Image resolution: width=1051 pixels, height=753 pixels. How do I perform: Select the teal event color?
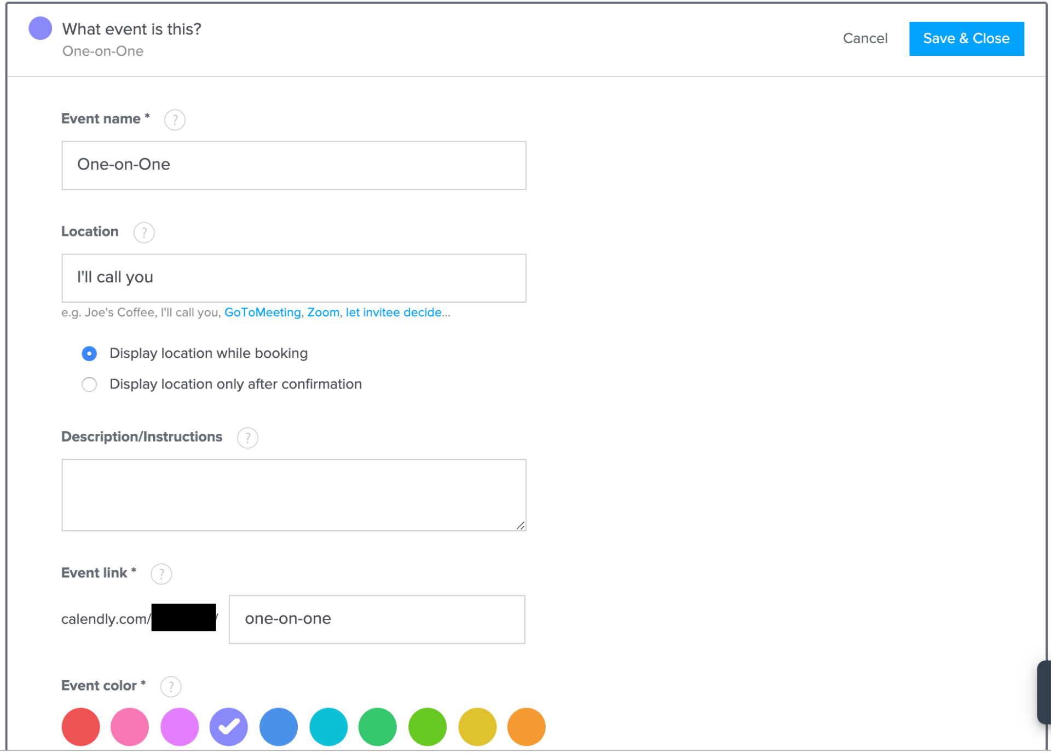tap(328, 727)
